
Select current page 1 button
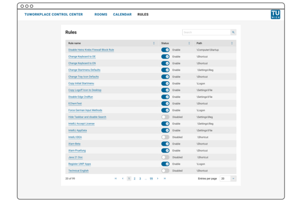(x=129, y=178)
